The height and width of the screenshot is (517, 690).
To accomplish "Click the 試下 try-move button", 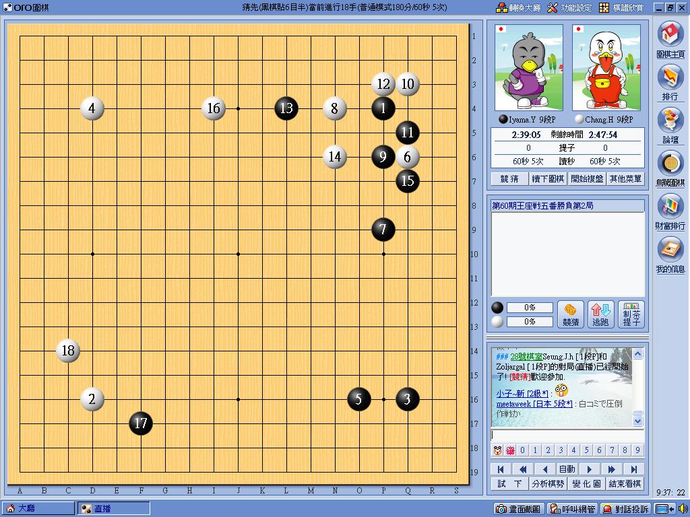I will pos(509,483).
